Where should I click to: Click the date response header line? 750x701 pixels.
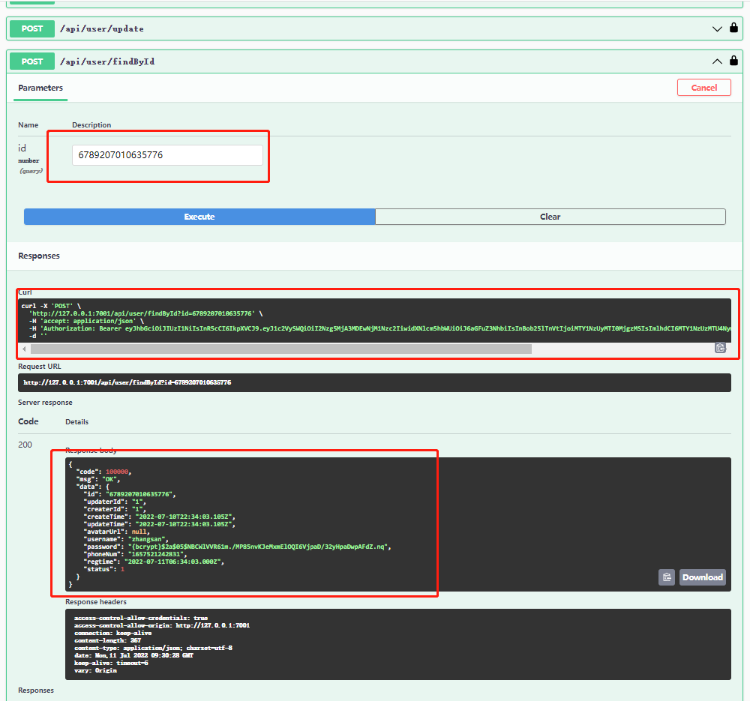(x=134, y=655)
